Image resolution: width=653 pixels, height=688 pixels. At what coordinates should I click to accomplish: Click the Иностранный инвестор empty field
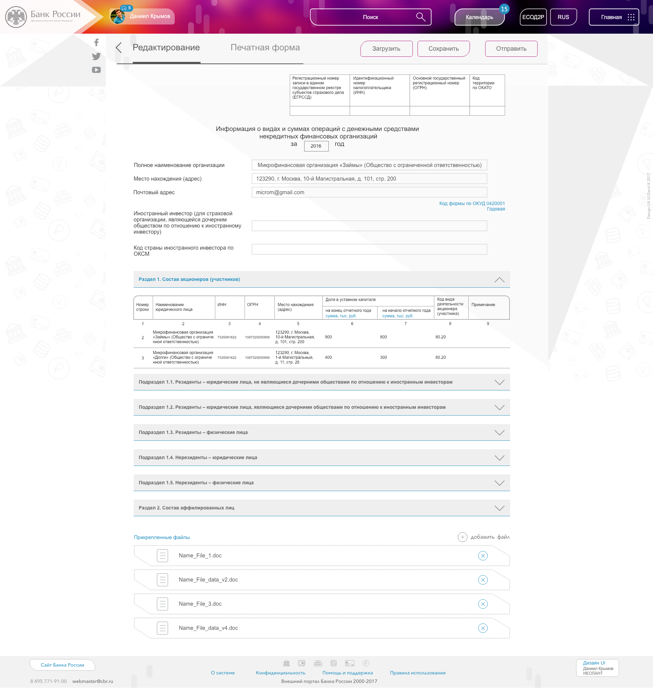click(369, 226)
